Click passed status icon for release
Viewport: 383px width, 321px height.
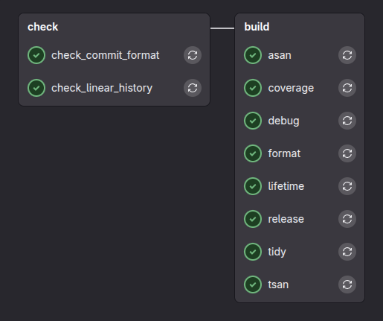[x=253, y=219]
